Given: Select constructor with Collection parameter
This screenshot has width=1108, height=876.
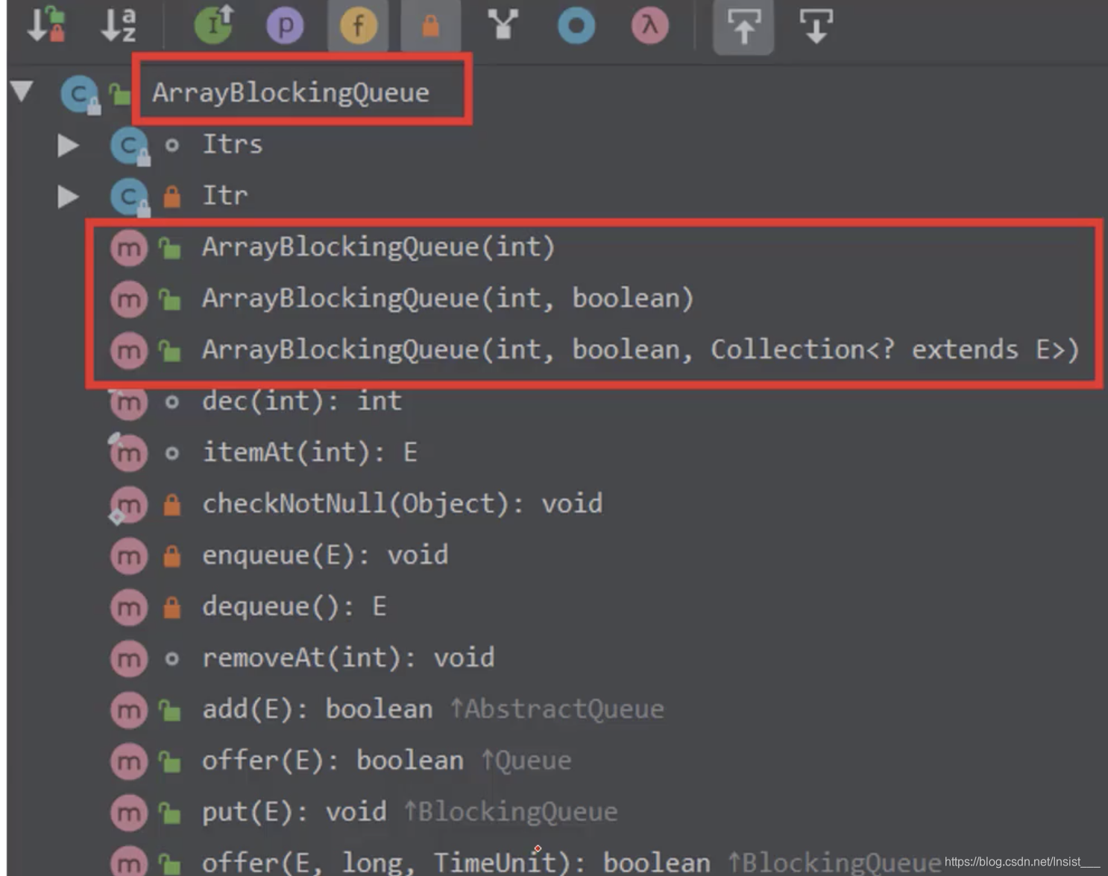Looking at the screenshot, I should [x=641, y=349].
